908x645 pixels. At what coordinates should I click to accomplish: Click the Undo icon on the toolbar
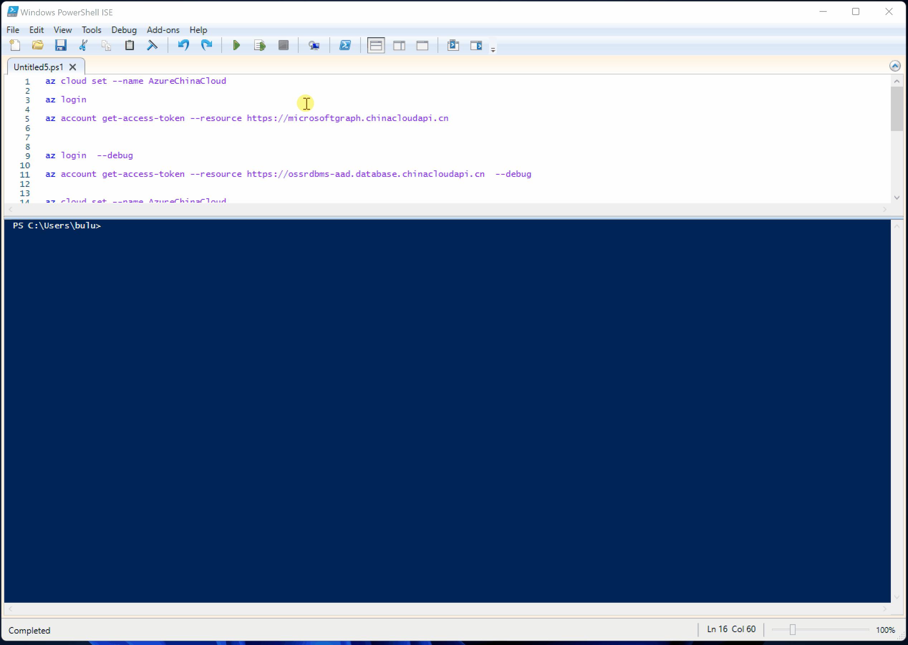point(183,45)
